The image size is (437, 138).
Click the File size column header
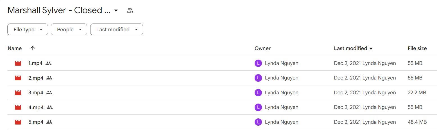click(x=417, y=48)
